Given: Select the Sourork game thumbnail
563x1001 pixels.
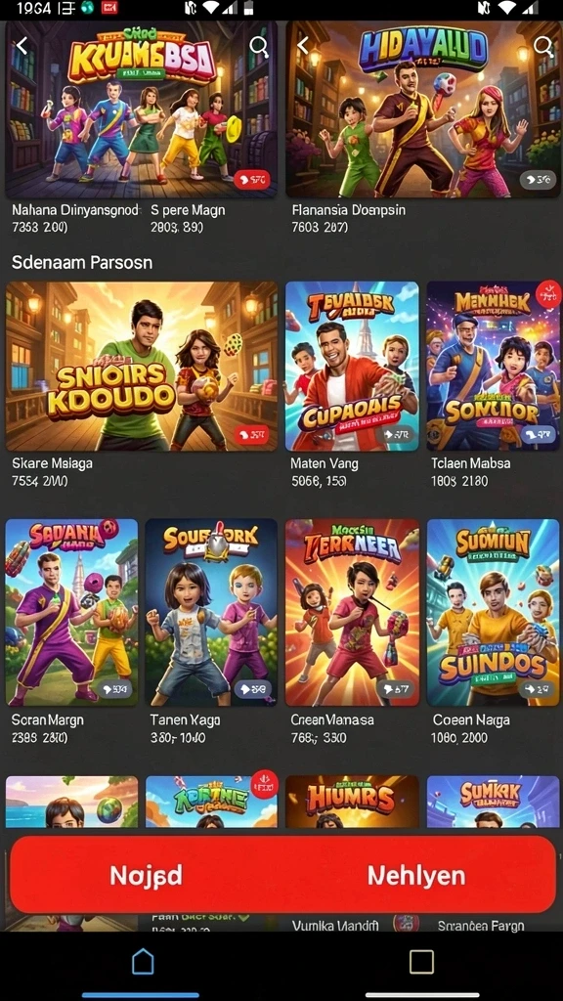Looking at the screenshot, I should (x=211, y=612).
